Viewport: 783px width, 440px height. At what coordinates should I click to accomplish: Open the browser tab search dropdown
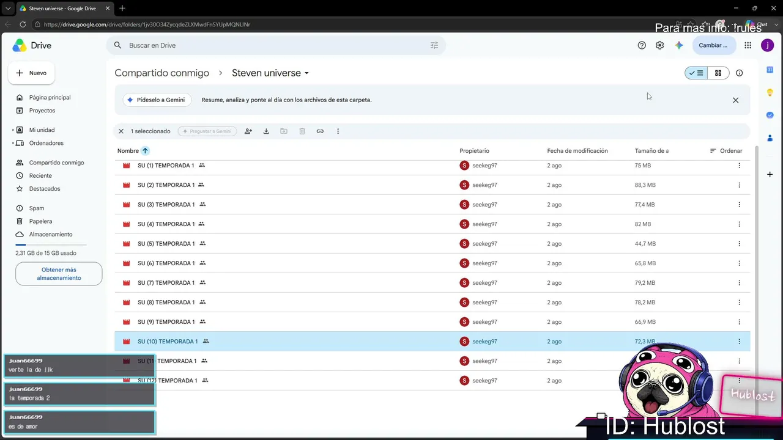pyautogui.click(x=8, y=8)
